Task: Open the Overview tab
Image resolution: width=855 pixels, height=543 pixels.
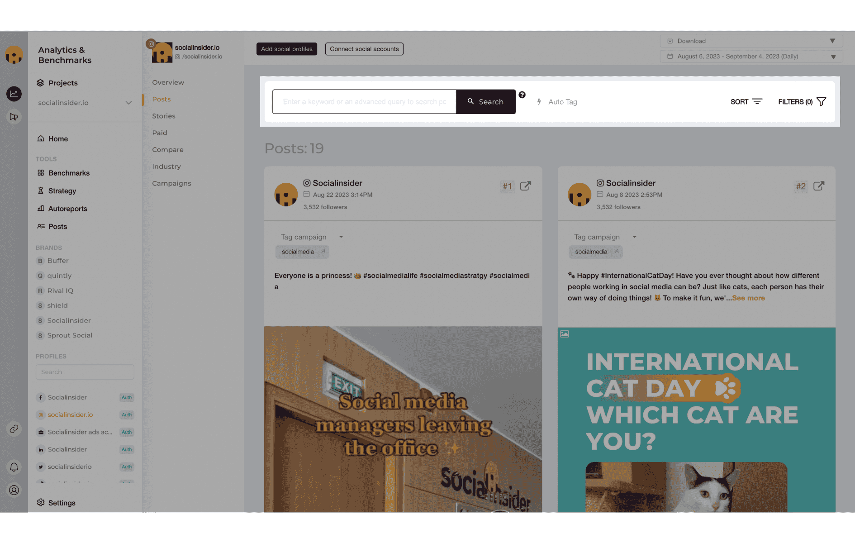Action: pos(168,82)
